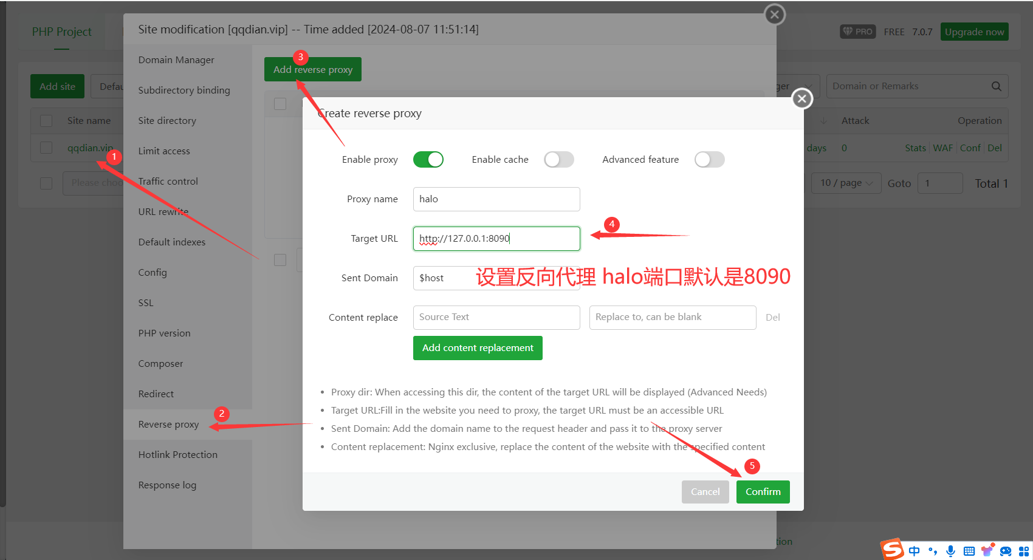This screenshot has height=560, width=1033.
Task: Toggle the Enable cache switch
Action: click(559, 160)
